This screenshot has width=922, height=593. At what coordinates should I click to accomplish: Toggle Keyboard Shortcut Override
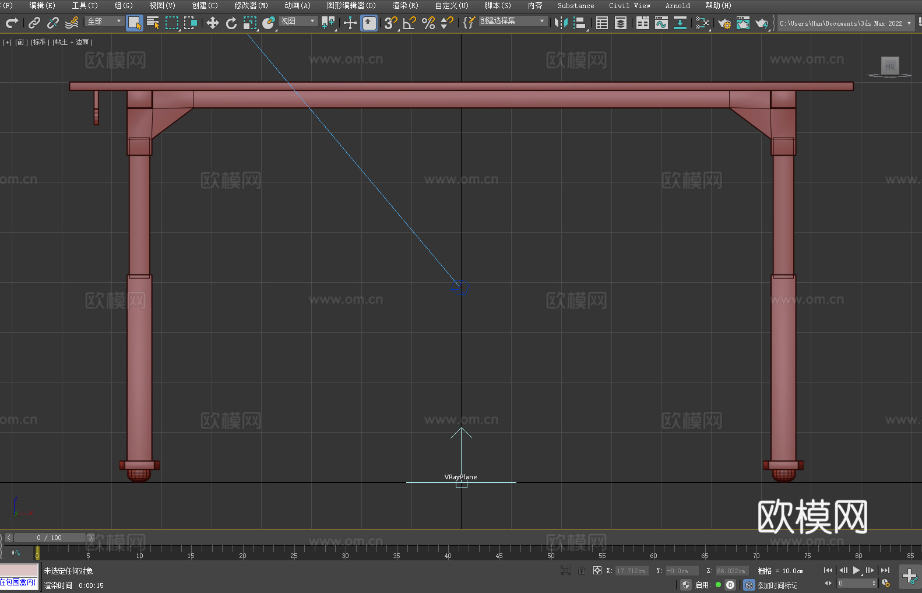point(369,23)
